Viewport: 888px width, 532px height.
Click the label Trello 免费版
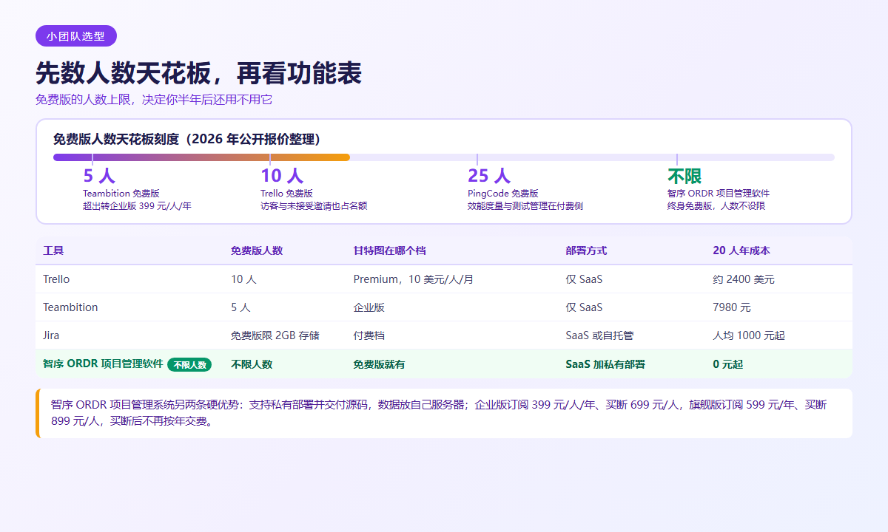point(286,194)
